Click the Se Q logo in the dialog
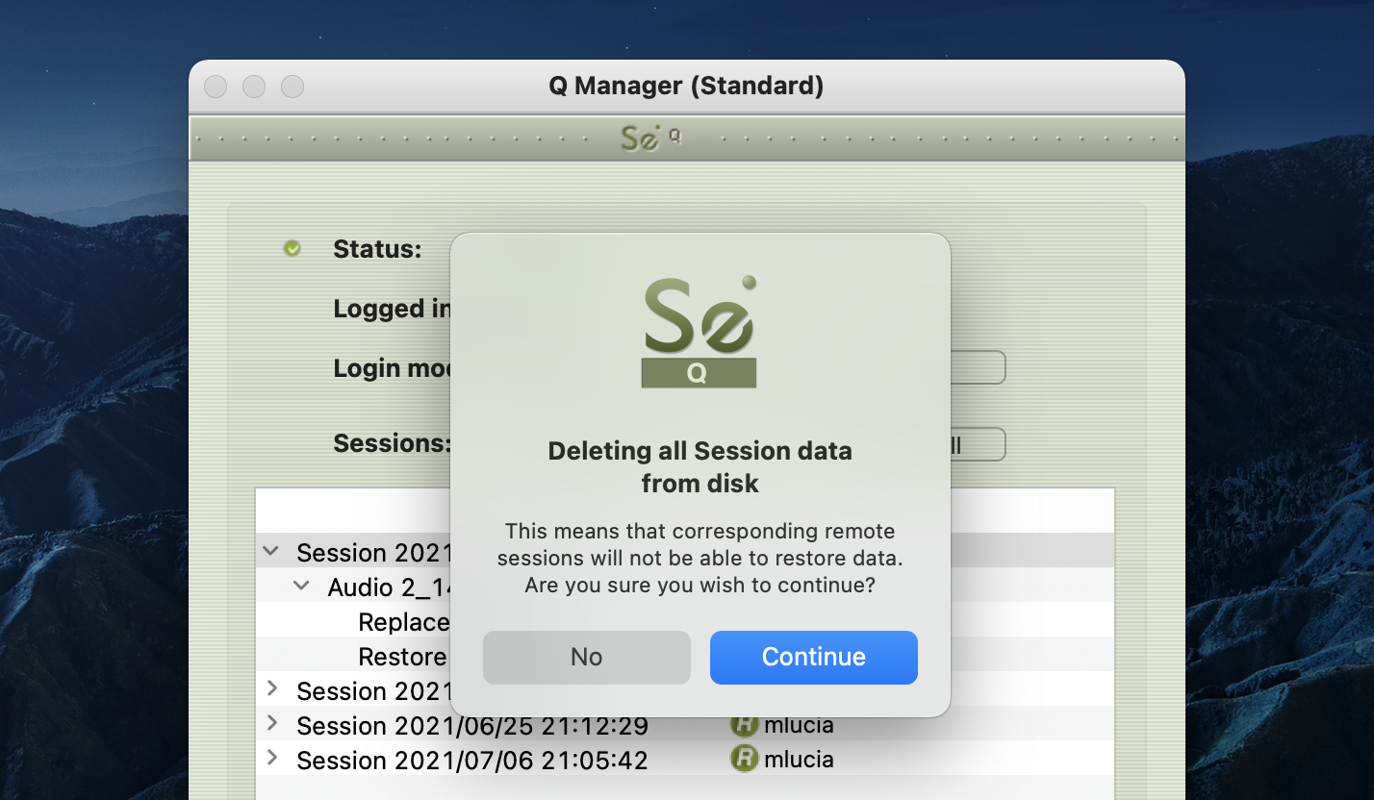Image resolution: width=1374 pixels, height=800 pixels. point(699,332)
